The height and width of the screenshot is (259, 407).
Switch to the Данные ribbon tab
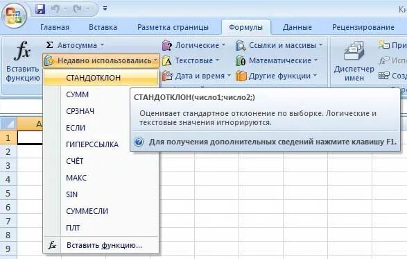click(297, 27)
